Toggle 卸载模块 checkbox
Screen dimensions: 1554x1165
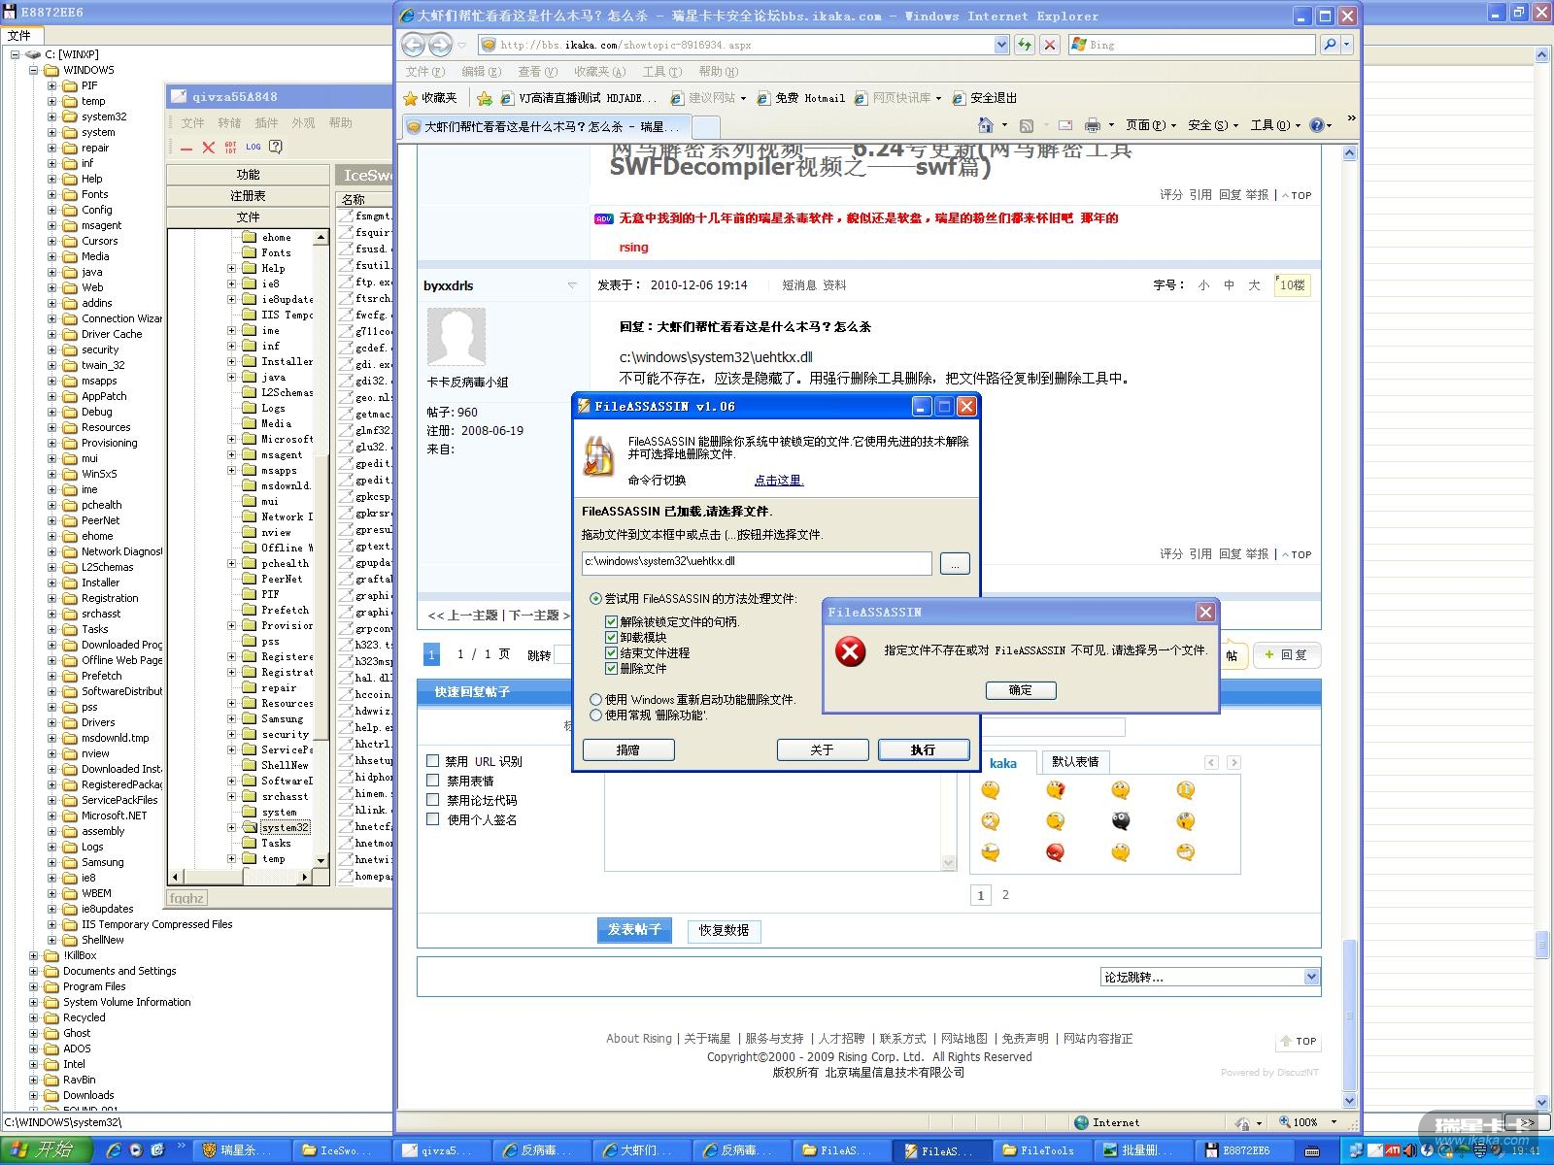[x=611, y=638]
